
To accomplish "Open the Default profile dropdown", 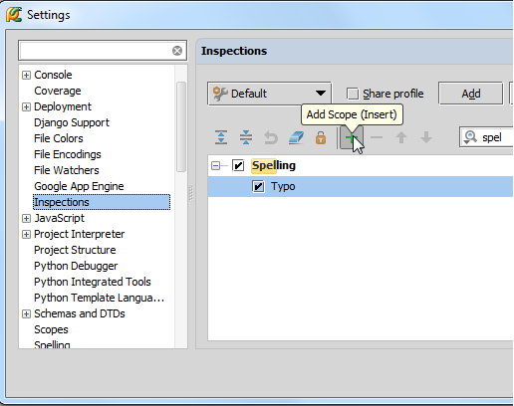I will 269,94.
